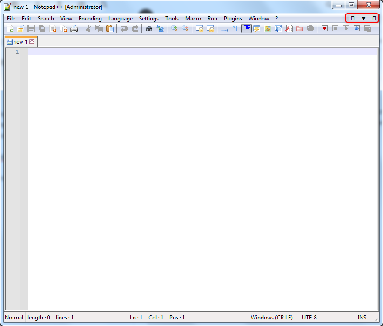Viewport: 383px width, 326px height.
Task: Open the Macro menu
Action: pyautogui.click(x=193, y=19)
